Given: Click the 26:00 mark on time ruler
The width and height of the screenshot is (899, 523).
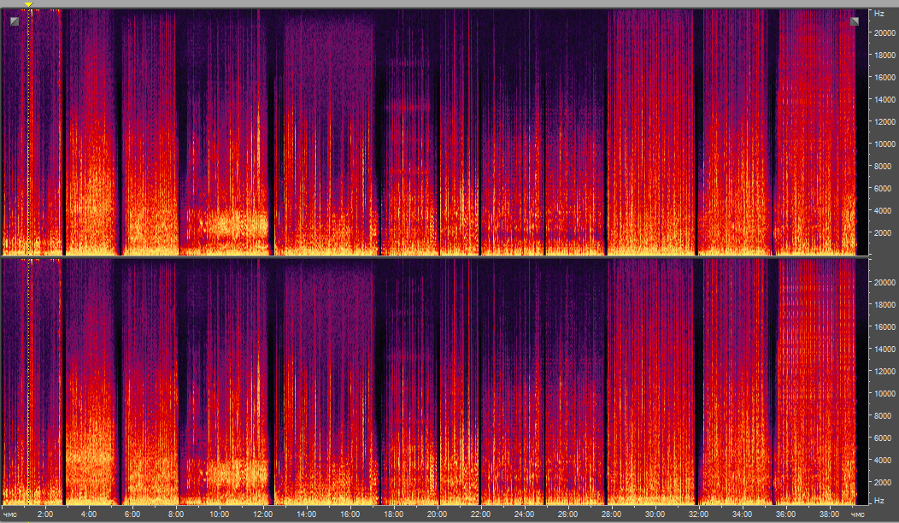Looking at the screenshot, I should [567, 514].
